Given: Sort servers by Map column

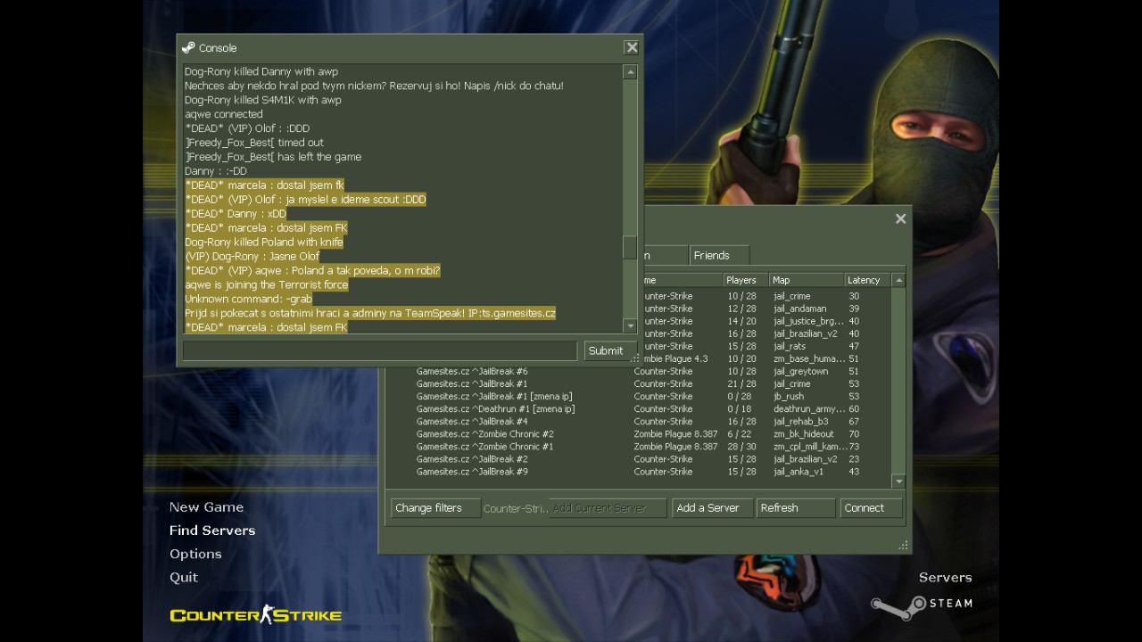Looking at the screenshot, I should (807, 280).
